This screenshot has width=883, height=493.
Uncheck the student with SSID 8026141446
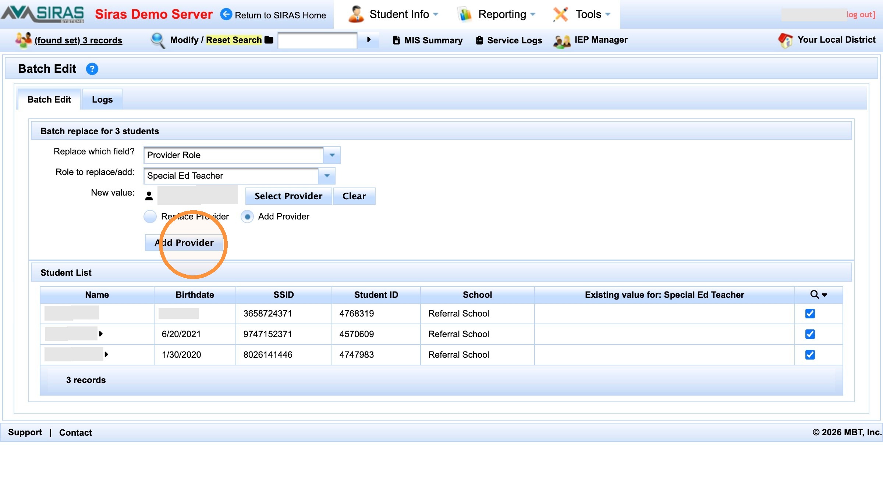pyautogui.click(x=810, y=355)
